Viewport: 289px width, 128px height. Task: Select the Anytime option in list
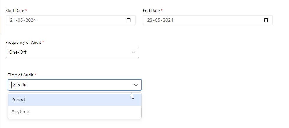[x=20, y=112]
